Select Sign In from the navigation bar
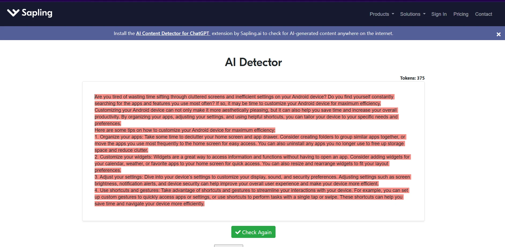 click(439, 14)
